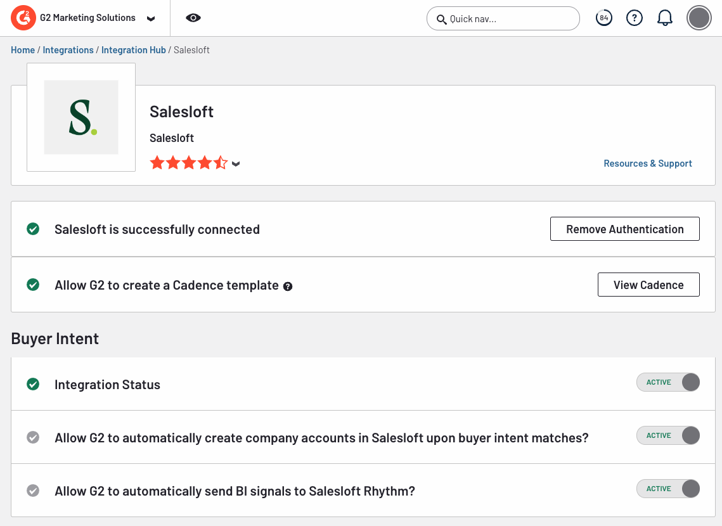Open the help question mark icon
This screenshot has height=526, width=722.
coord(634,18)
